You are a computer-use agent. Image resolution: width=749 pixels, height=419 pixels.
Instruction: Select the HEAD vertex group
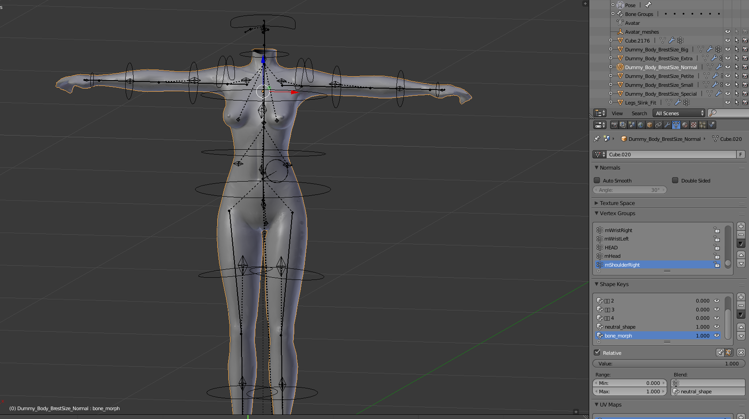tap(658, 247)
